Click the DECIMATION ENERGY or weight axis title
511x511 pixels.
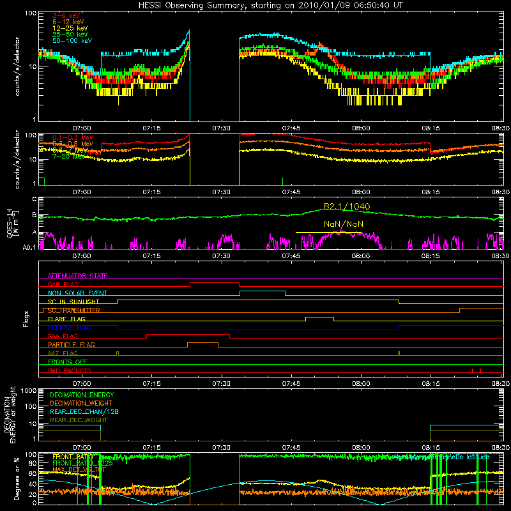pos(10,415)
